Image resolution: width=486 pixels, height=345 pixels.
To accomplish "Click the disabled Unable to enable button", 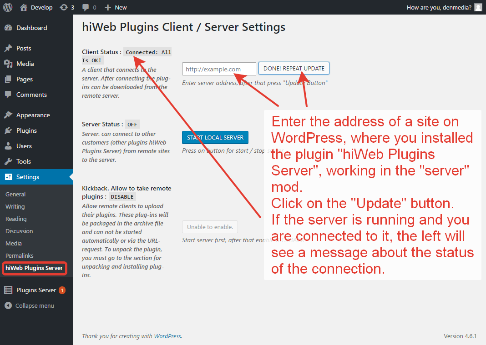I will pyautogui.click(x=210, y=227).
